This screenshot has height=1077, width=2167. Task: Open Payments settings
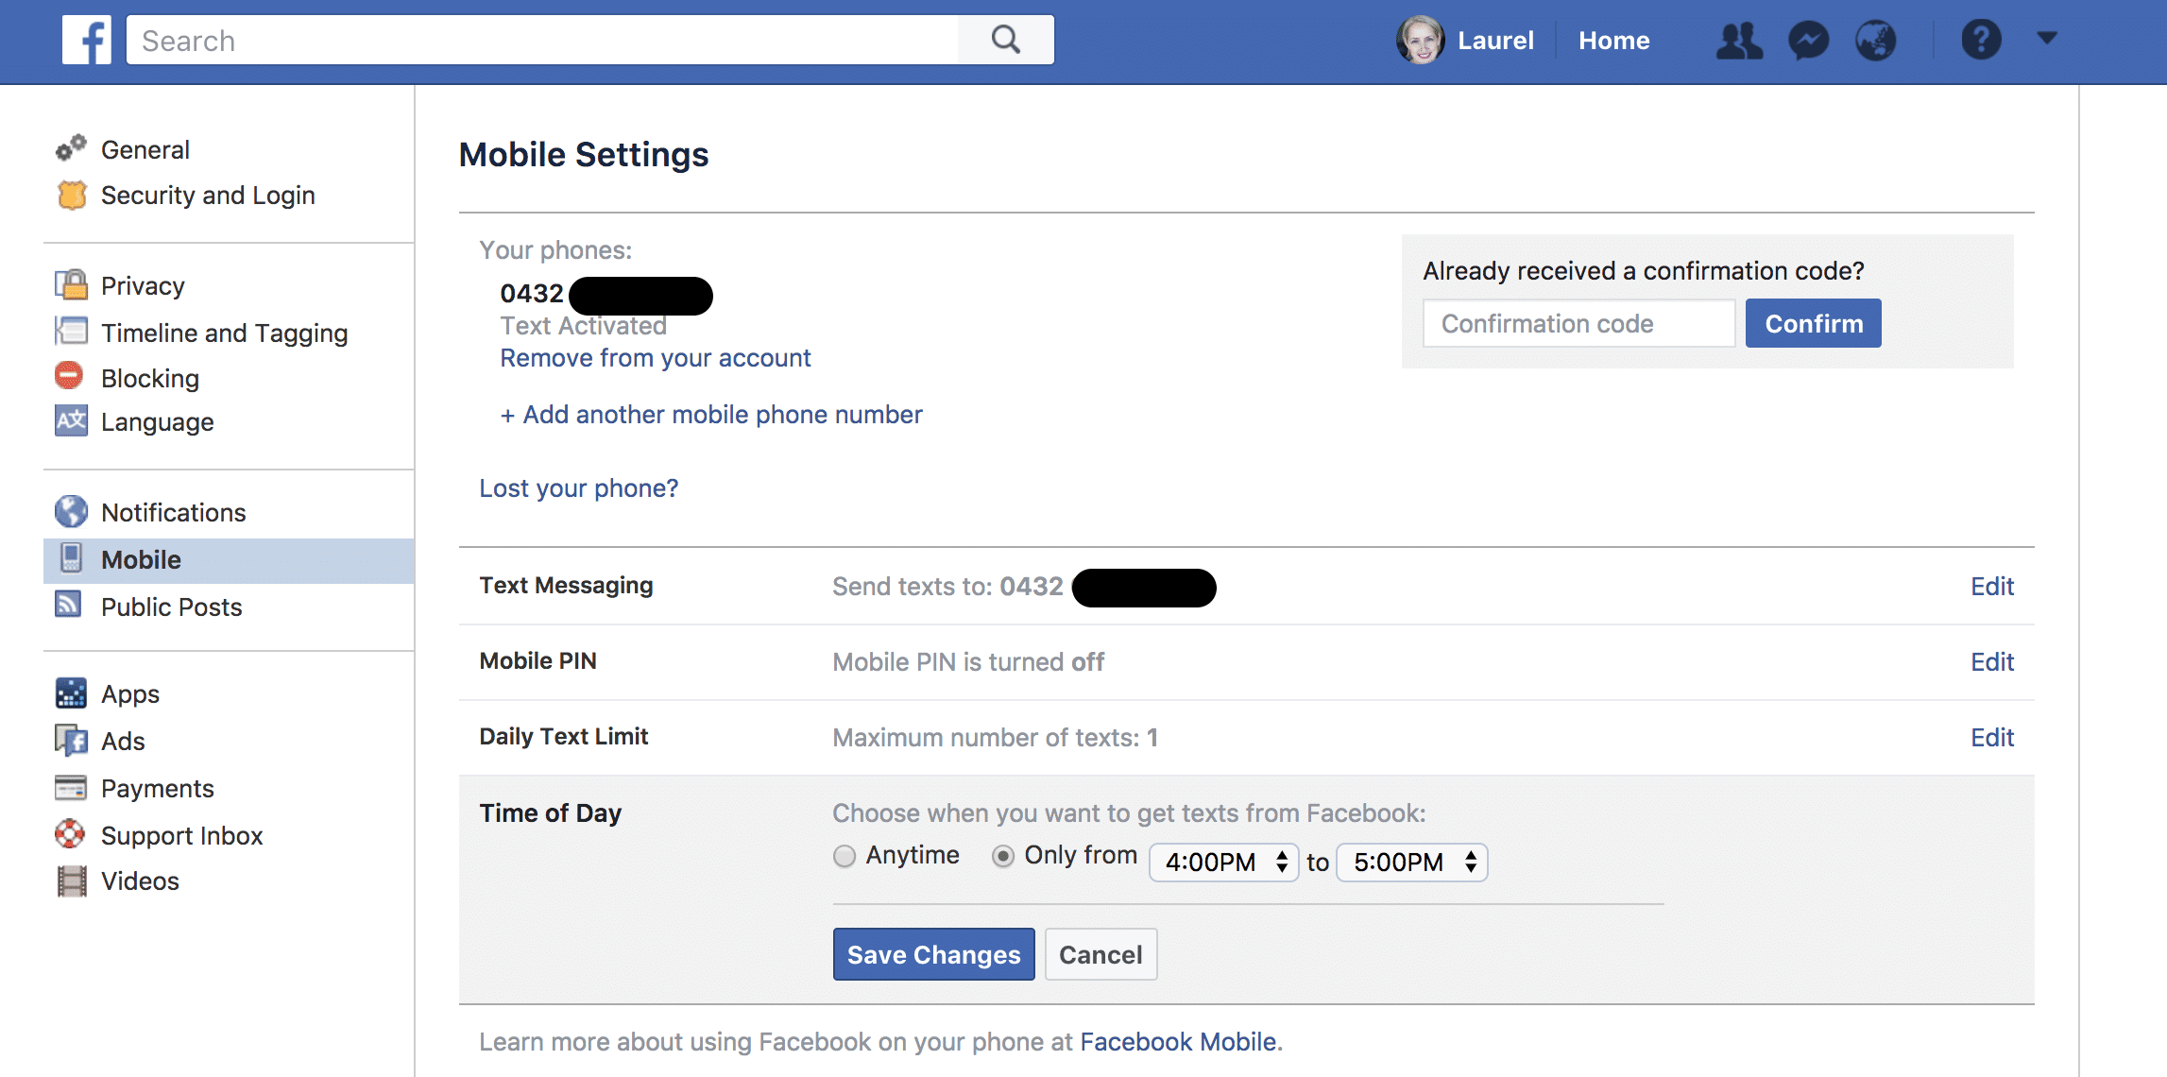(158, 788)
